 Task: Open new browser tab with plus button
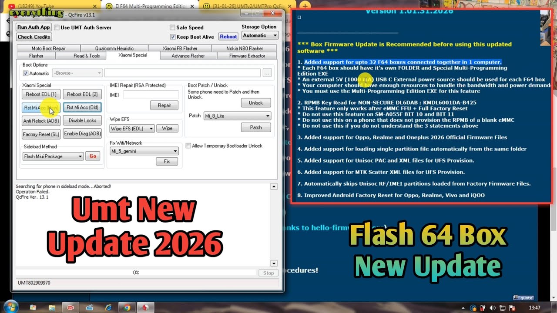click(x=305, y=6)
